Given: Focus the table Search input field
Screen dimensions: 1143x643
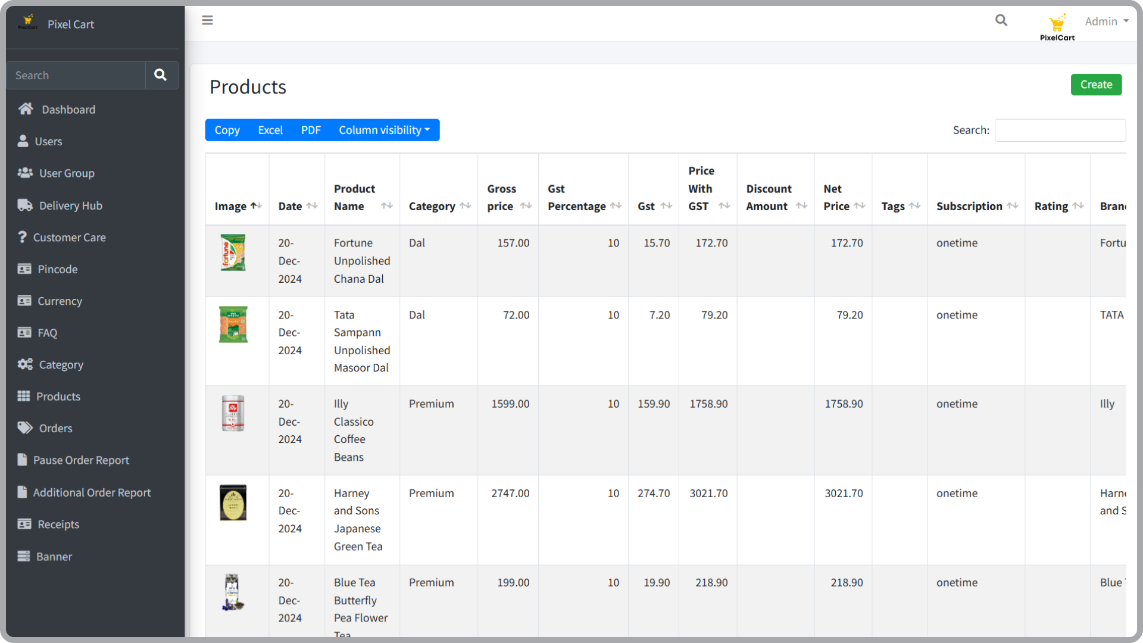Looking at the screenshot, I should point(1060,130).
